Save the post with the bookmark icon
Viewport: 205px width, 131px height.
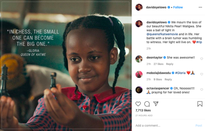[200, 104]
